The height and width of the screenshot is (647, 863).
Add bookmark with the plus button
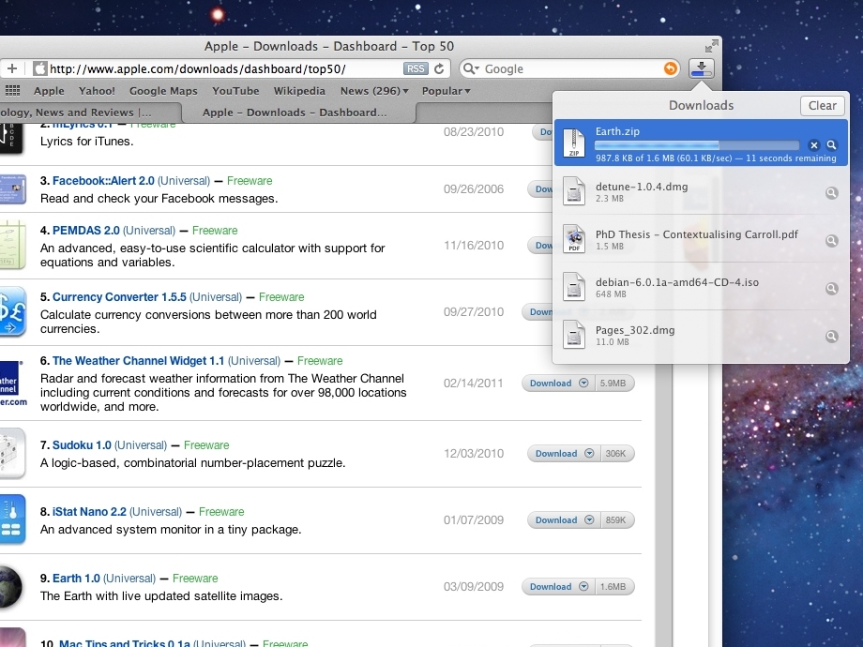[12, 68]
